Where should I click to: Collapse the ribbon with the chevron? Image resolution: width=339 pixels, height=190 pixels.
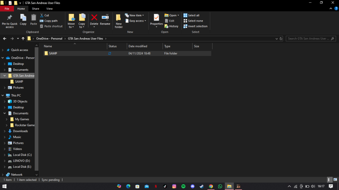click(331, 9)
